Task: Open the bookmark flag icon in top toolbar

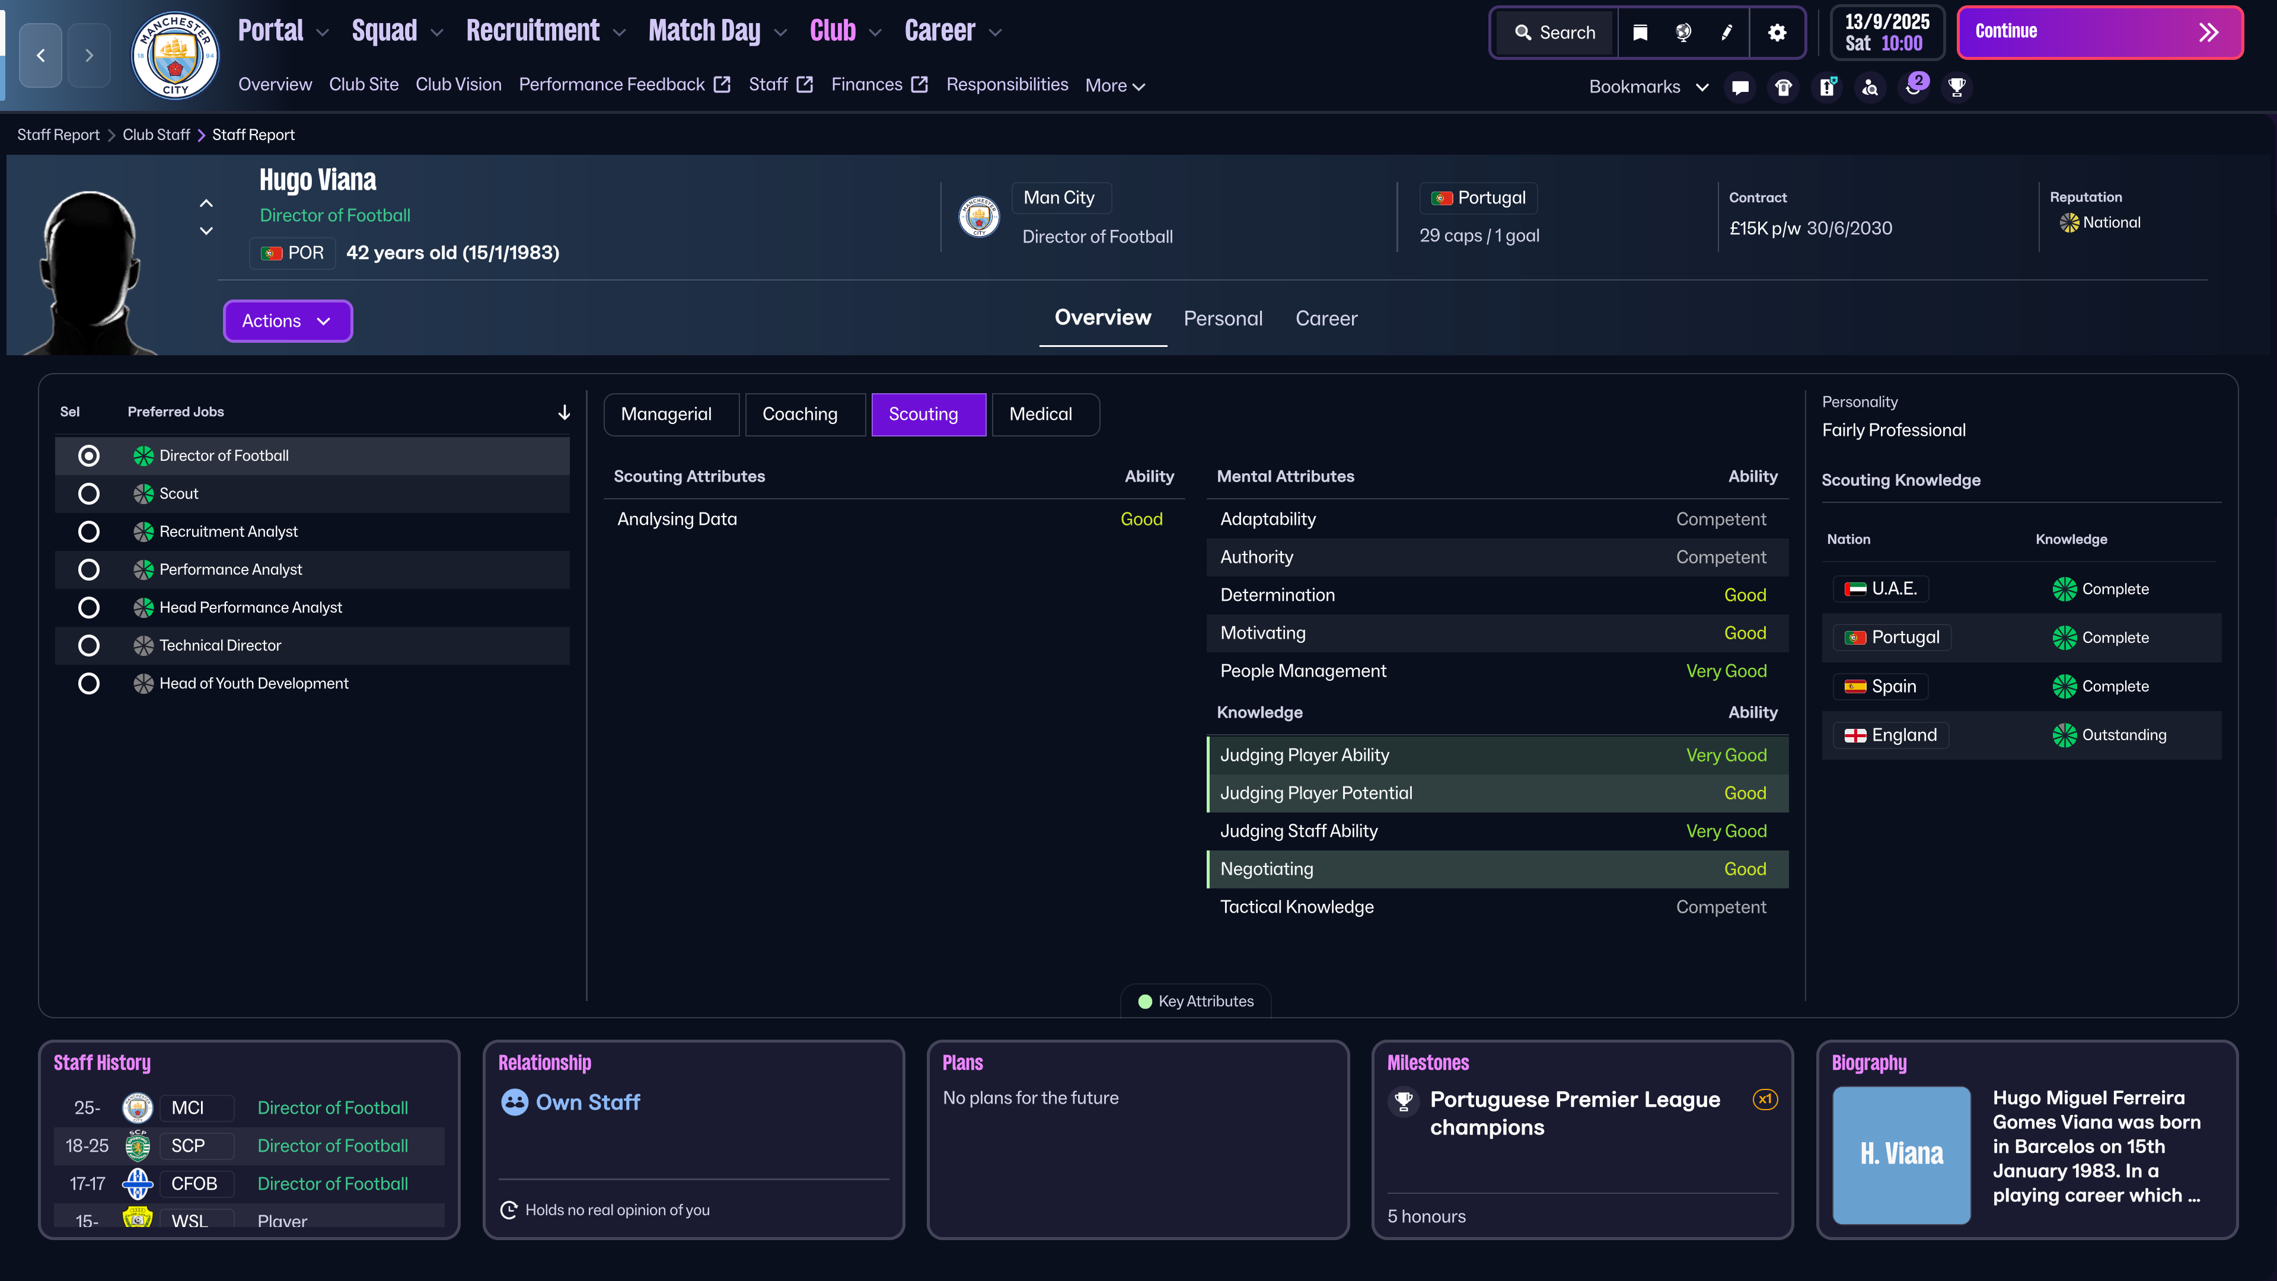Action: pos(1640,33)
